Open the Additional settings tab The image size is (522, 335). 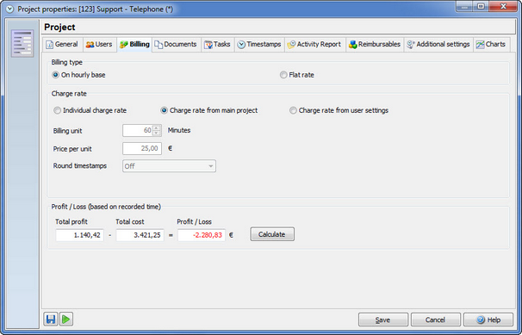point(438,45)
